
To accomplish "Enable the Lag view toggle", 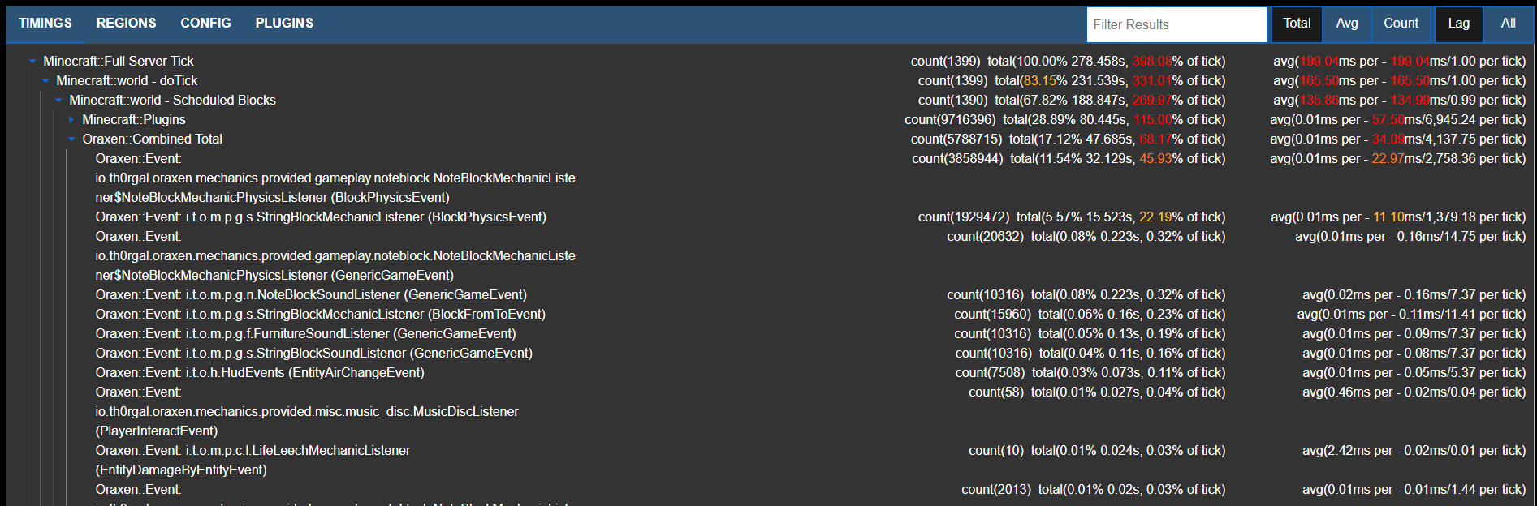I will [x=1458, y=24].
